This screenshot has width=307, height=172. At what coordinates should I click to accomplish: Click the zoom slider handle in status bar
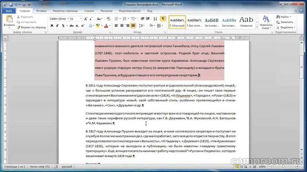pyautogui.click(x=283, y=167)
